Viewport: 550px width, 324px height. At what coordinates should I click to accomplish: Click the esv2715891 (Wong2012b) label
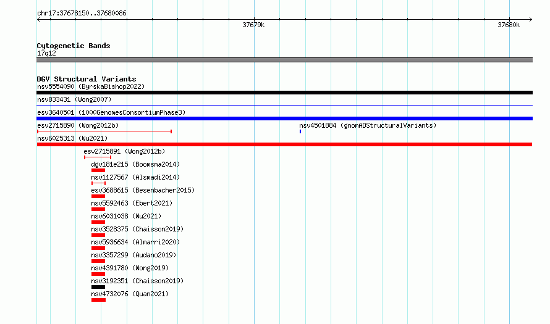pos(124,151)
